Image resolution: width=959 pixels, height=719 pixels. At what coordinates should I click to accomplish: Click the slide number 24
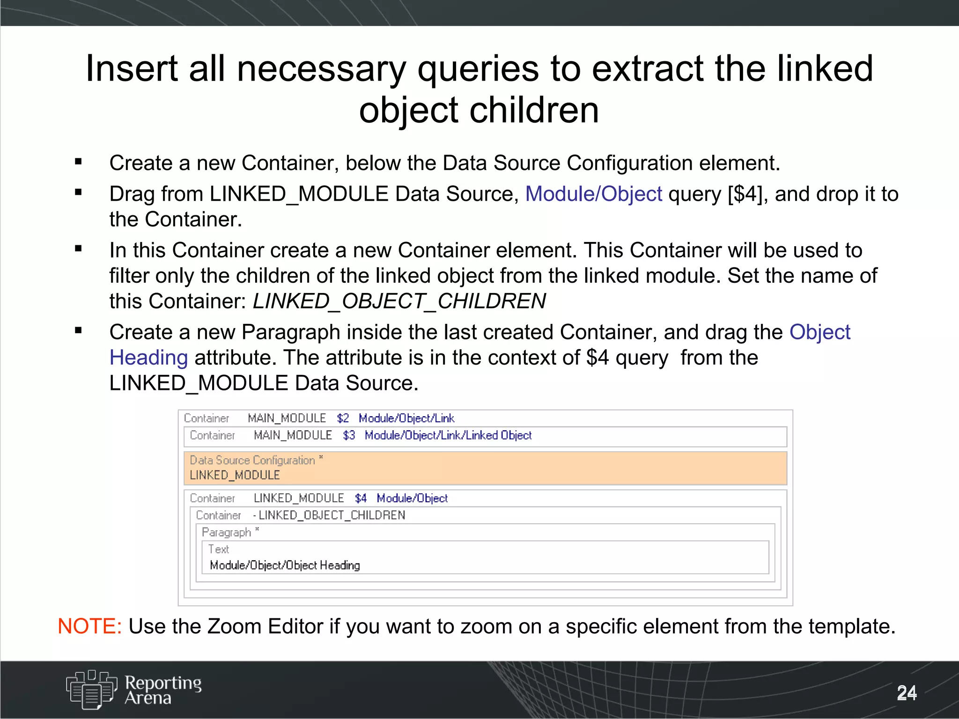pyautogui.click(x=907, y=693)
